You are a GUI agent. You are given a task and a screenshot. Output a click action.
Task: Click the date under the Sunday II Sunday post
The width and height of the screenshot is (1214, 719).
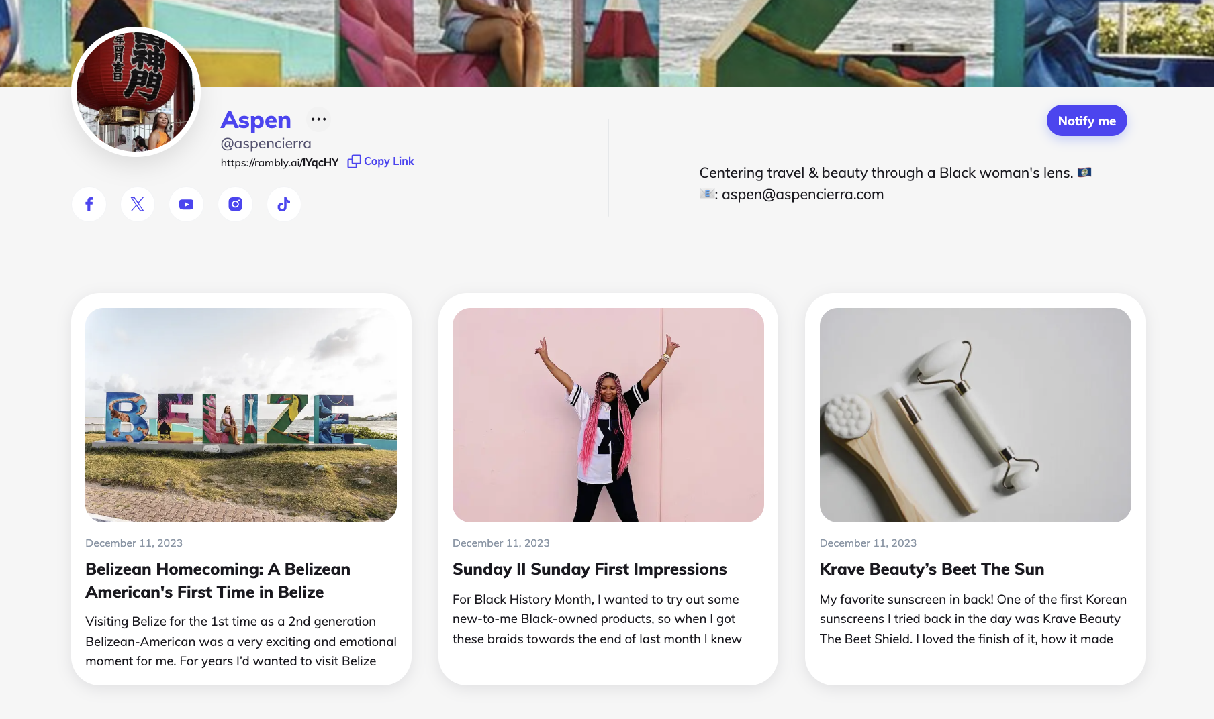click(501, 543)
